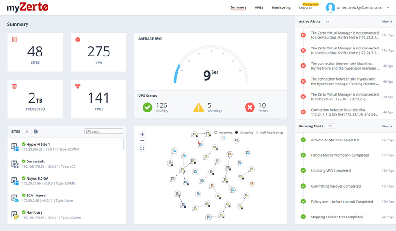Click check icon for Handle Mirror Promotion task
The height and width of the screenshot is (231, 396).
(x=303, y=155)
